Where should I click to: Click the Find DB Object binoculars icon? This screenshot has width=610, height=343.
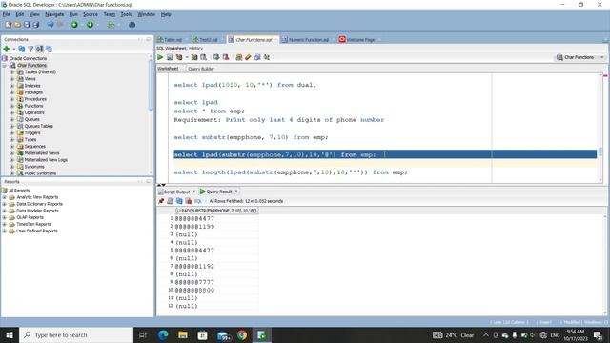coord(132,25)
